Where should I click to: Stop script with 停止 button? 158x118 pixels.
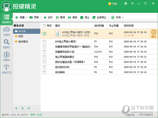tap(85, 18)
